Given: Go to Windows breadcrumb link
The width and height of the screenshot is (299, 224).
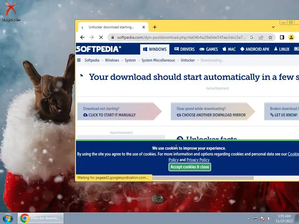Looking at the screenshot, I should click(x=112, y=60).
